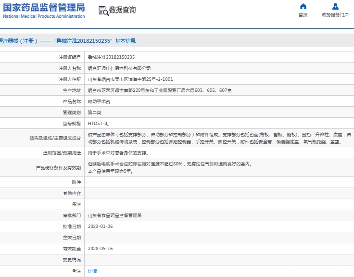Click the 生产地址 label
The image size is (354, 277).
(x=72, y=90)
